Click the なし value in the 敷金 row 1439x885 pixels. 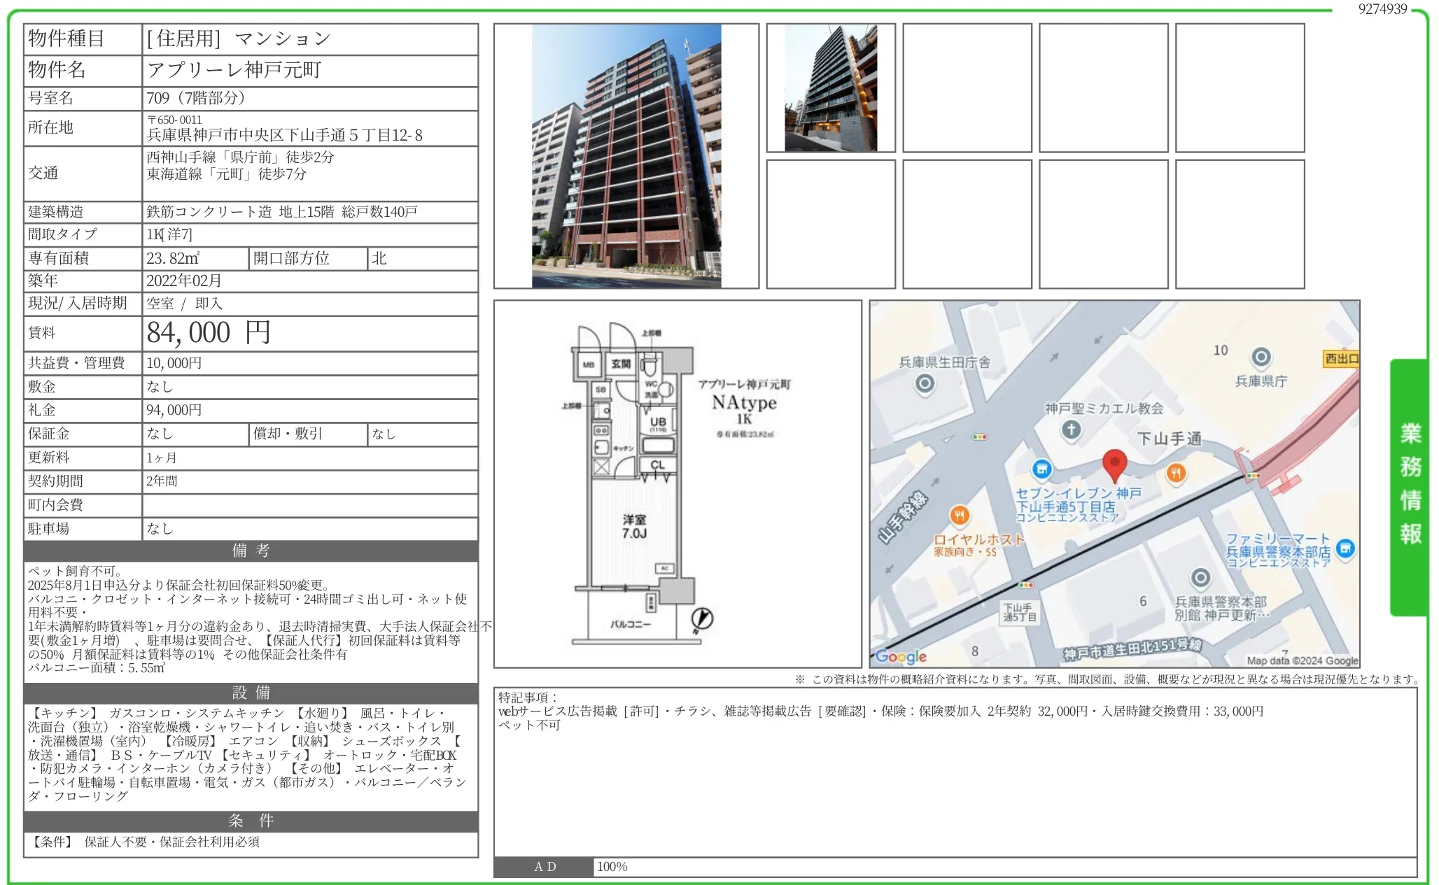160,387
